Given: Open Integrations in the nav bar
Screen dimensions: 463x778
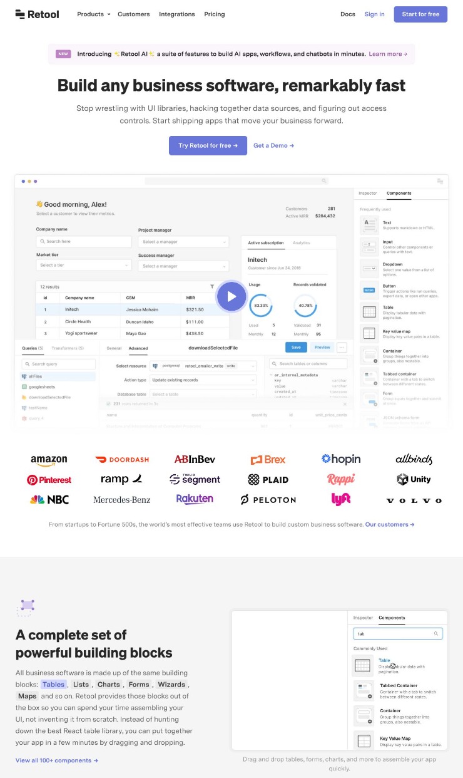Looking at the screenshot, I should (x=176, y=14).
